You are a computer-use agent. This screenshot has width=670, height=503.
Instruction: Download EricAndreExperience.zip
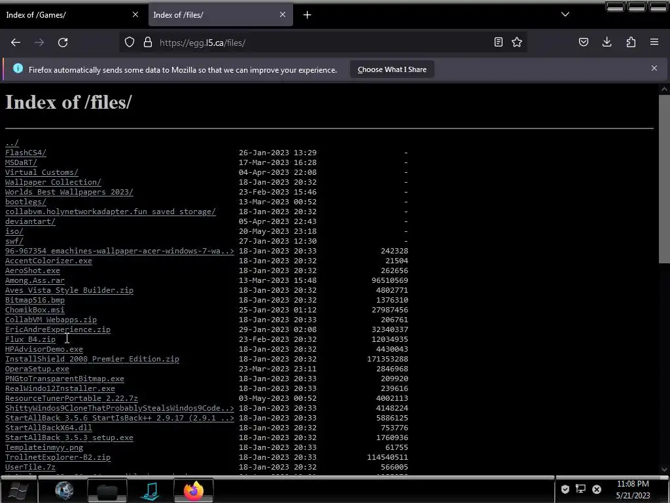click(58, 330)
